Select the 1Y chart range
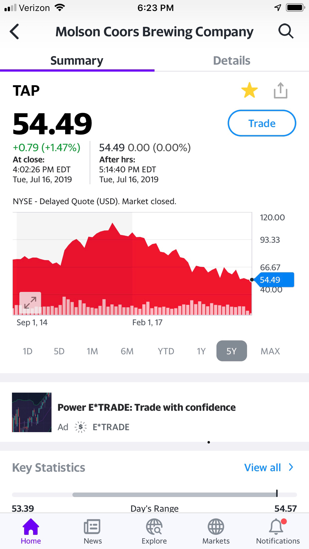The image size is (309, 549). pyautogui.click(x=201, y=351)
